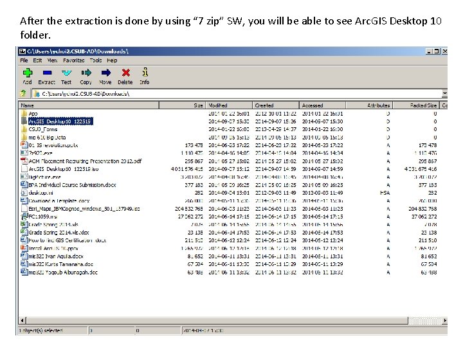Viewport: 463px width, 347px height.
Task: Select the desktop.ini file icon
Action: tap(24, 193)
